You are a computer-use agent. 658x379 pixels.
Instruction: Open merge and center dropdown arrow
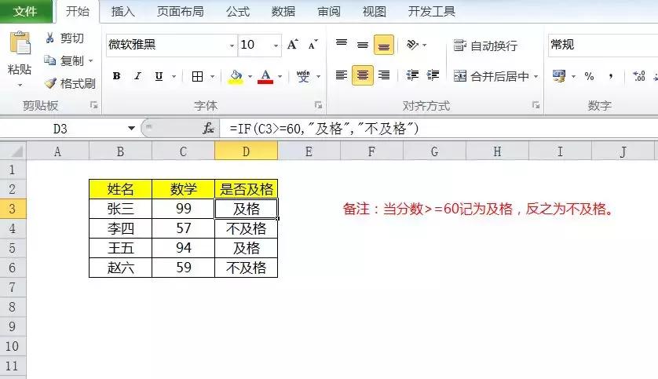(x=536, y=76)
